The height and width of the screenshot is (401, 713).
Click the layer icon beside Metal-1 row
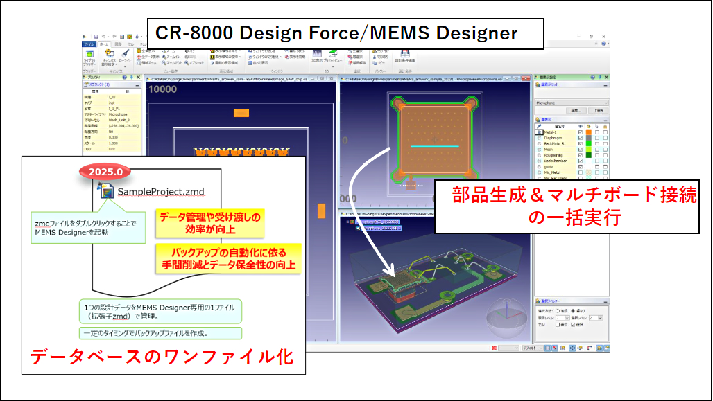[540, 132]
